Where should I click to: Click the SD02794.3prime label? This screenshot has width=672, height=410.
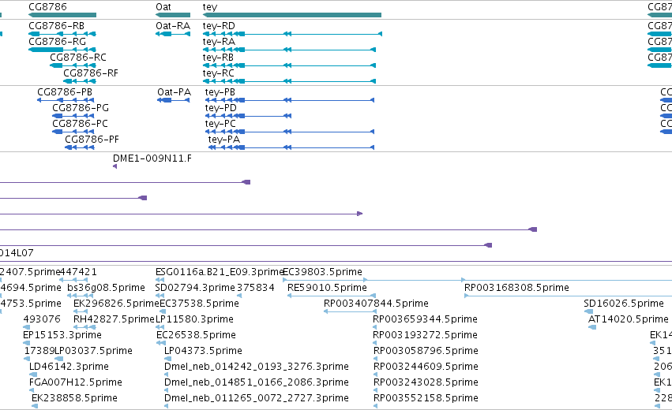tap(195, 288)
